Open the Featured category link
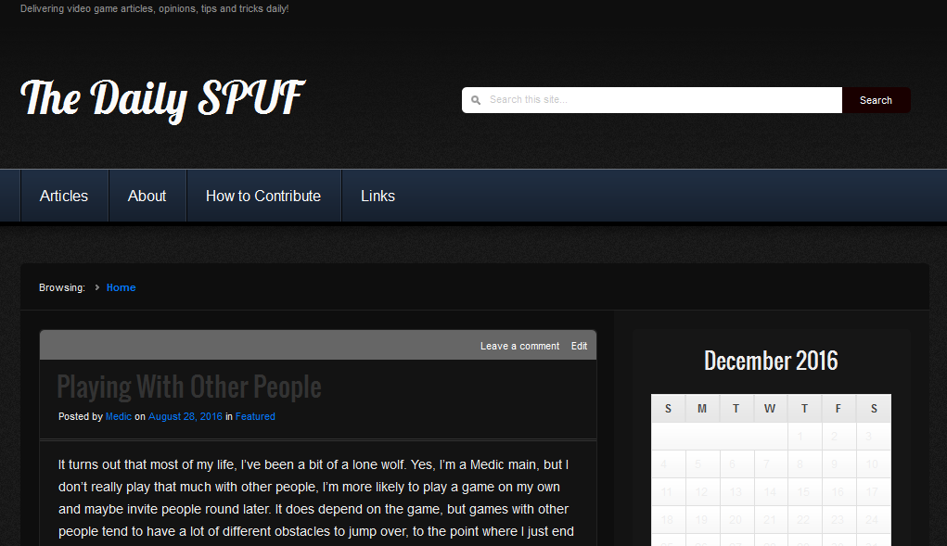This screenshot has height=546, width=947. [x=255, y=416]
